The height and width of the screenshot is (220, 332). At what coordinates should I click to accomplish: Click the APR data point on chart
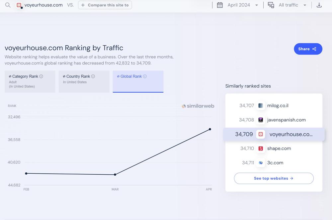pyautogui.click(x=210, y=129)
